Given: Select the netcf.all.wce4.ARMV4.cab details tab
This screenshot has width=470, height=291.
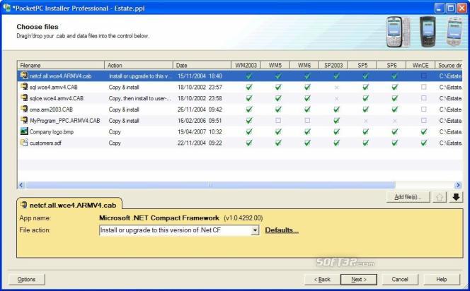Looking at the screenshot, I should [69, 204].
